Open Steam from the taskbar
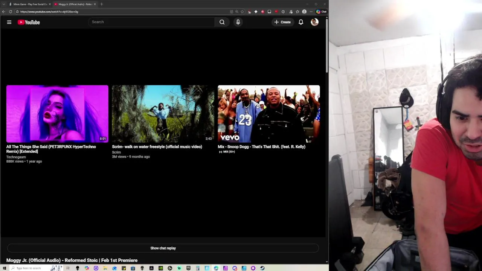Screen dimensions: 482x271 [x=262, y=268]
